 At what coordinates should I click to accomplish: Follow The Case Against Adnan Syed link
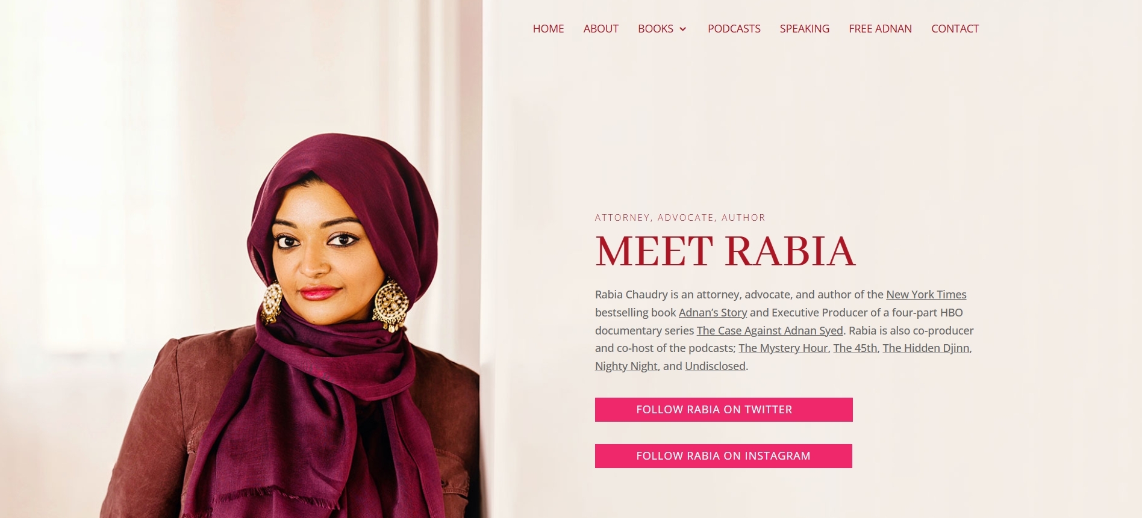point(770,331)
